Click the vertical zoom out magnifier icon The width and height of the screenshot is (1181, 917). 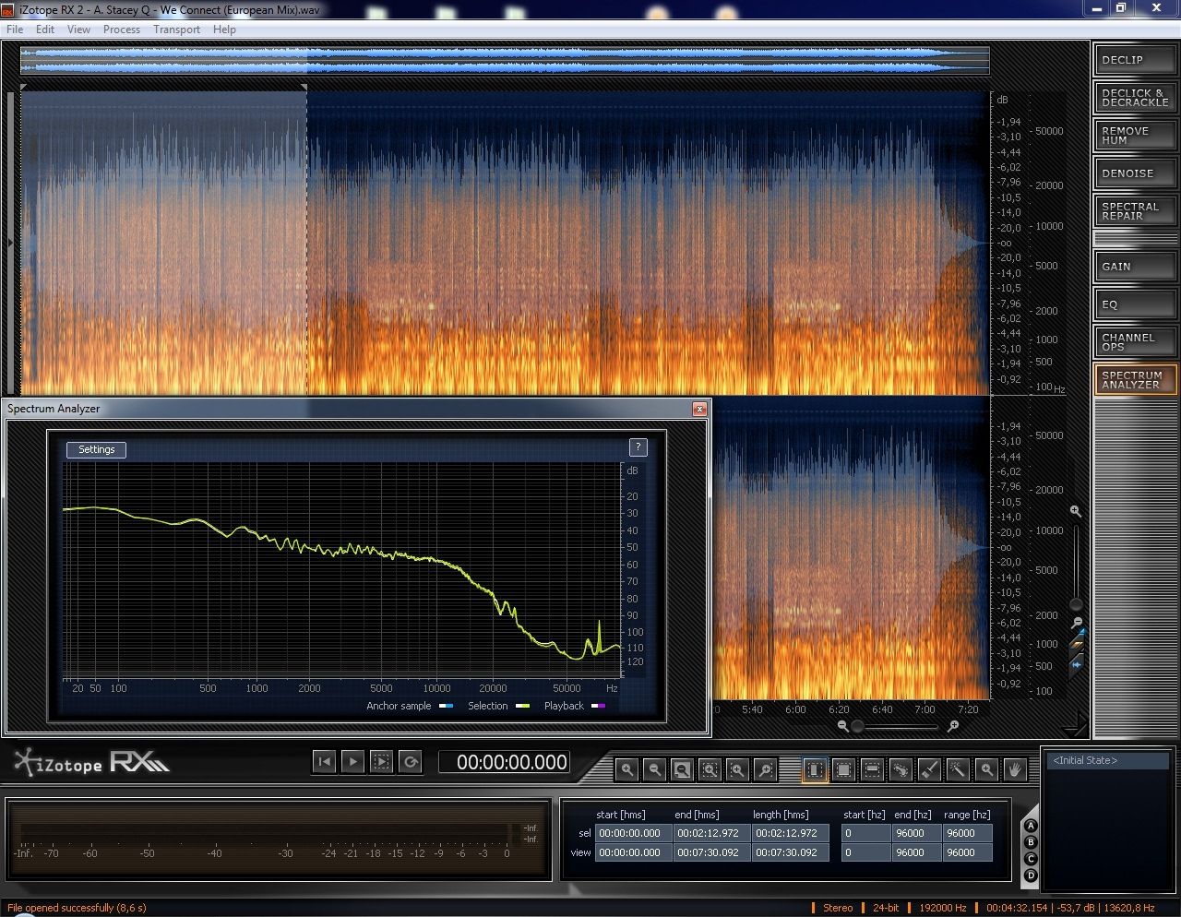[x=1076, y=623]
